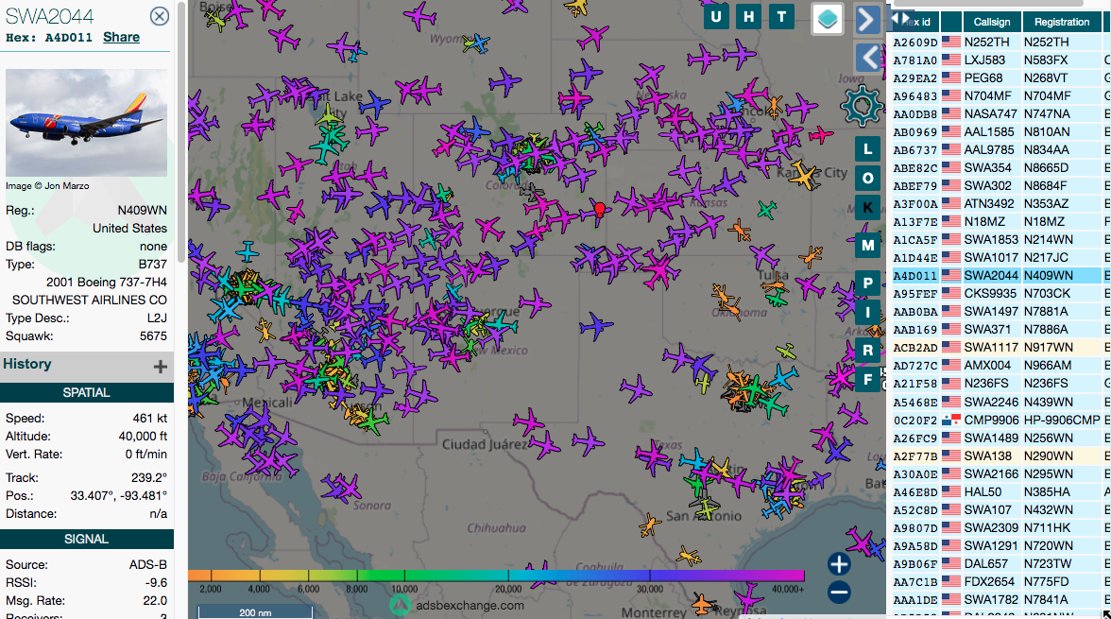Click the US flag in the NASA747 row

click(950, 113)
